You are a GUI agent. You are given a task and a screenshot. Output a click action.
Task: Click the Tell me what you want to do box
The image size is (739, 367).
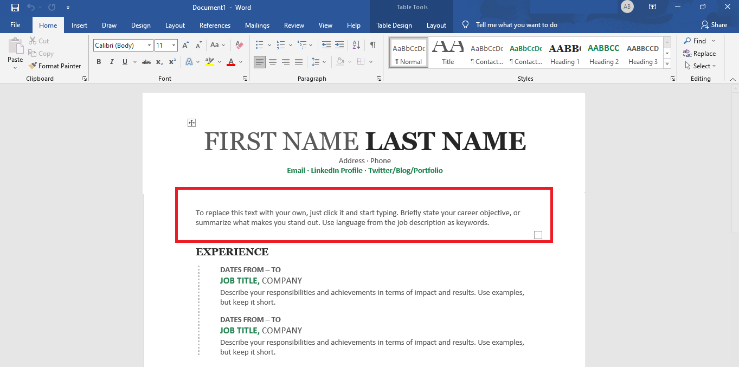click(517, 25)
